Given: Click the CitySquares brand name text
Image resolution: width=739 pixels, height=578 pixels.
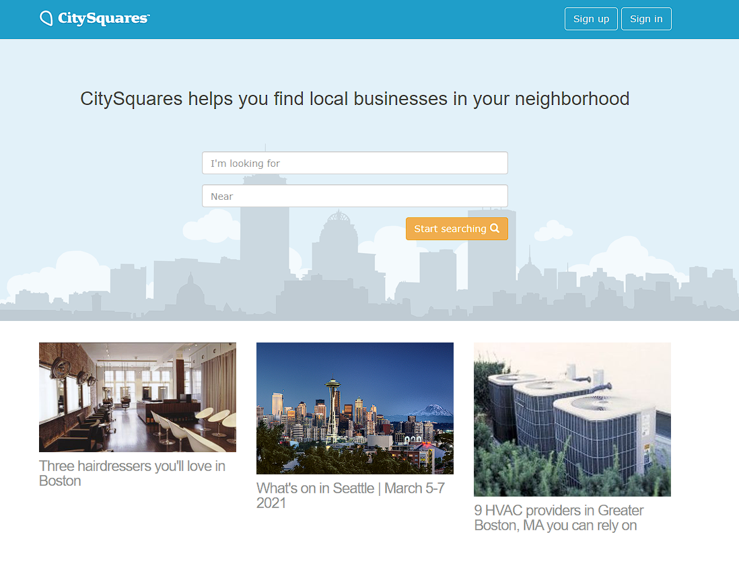Looking at the screenshot, I should pyautogui.click(x=104, y=18).
